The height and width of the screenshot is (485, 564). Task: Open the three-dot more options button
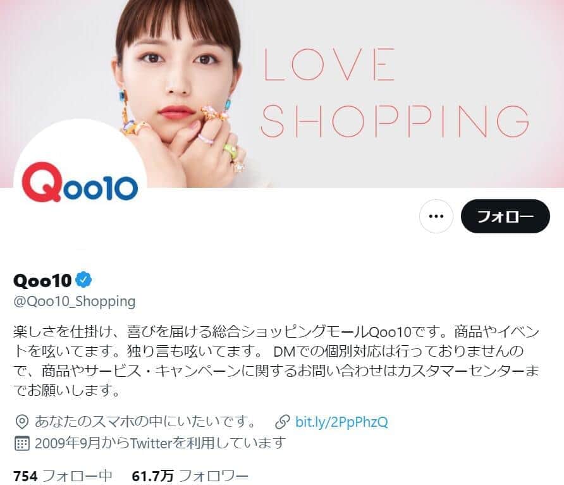pyautogui.click(x=436, y=216)
